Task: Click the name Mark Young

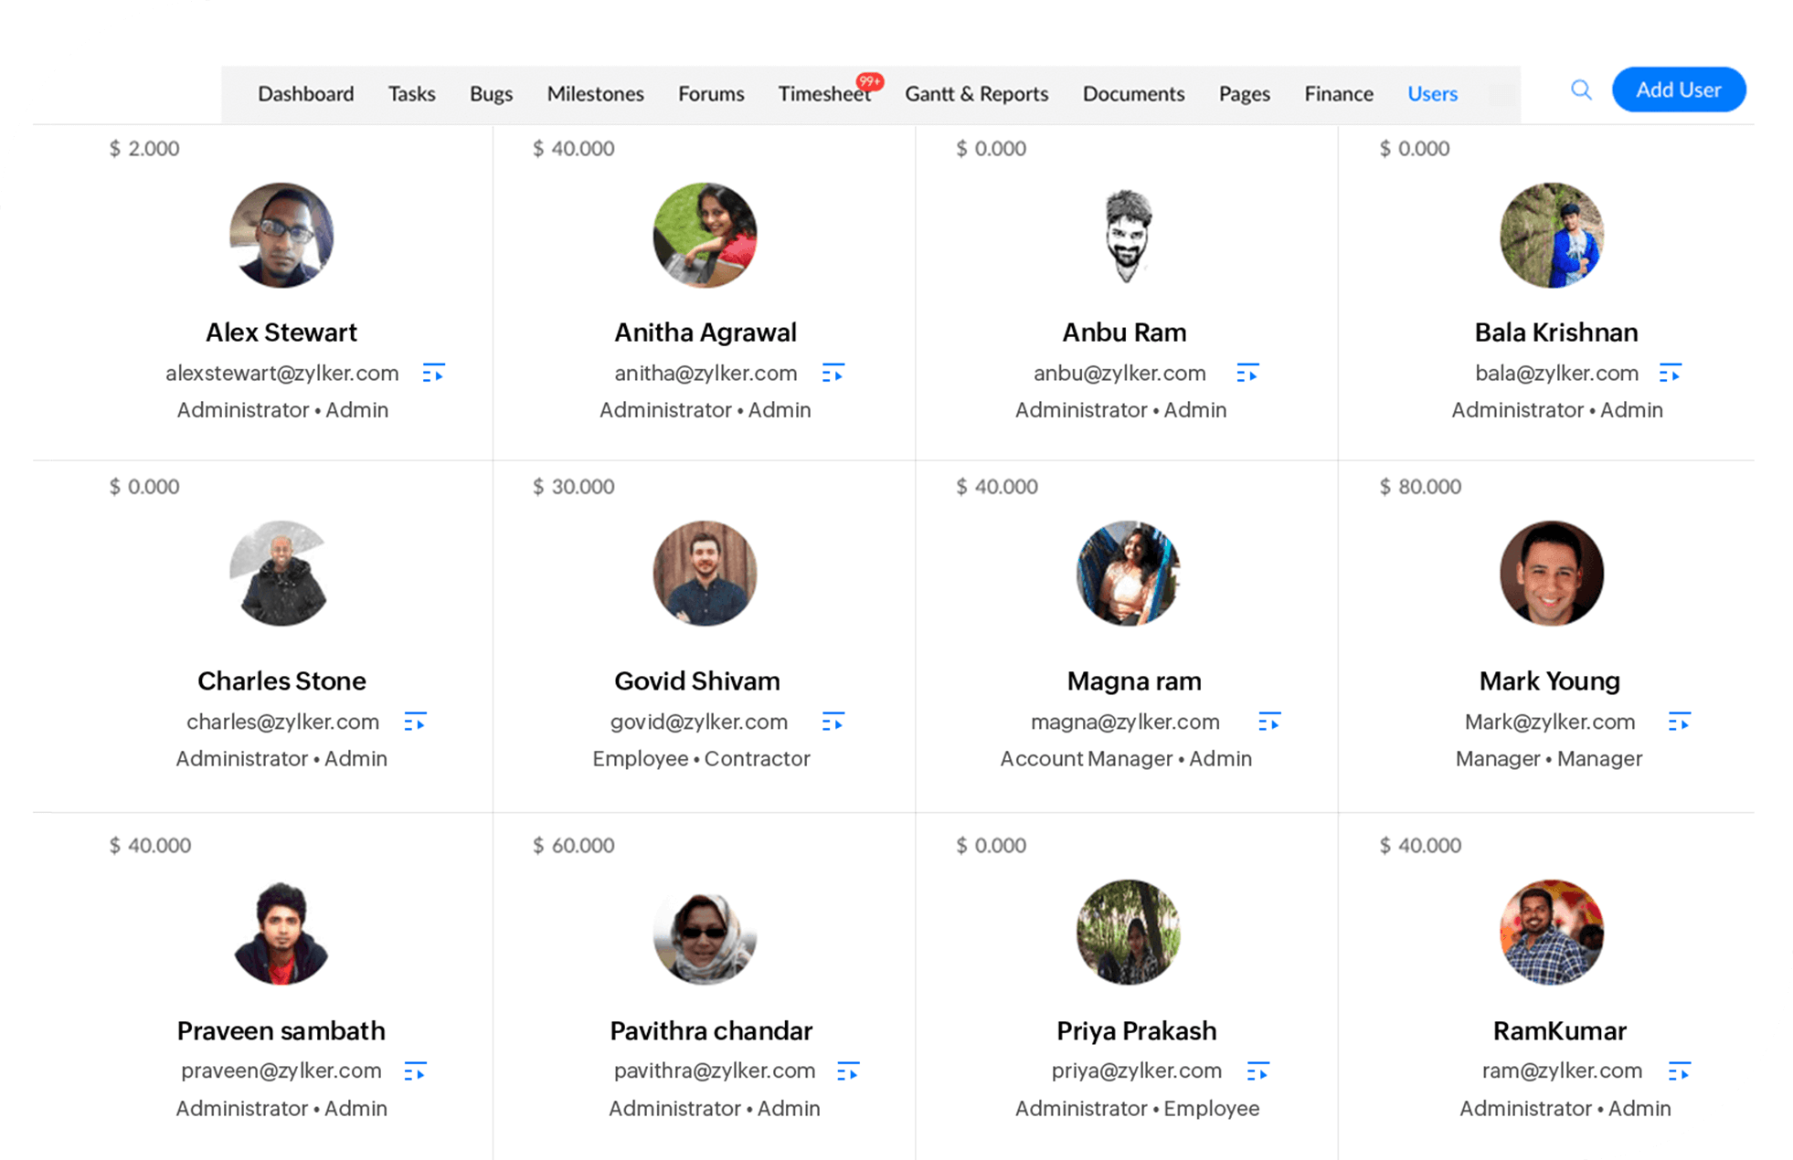Action: 1550,680
